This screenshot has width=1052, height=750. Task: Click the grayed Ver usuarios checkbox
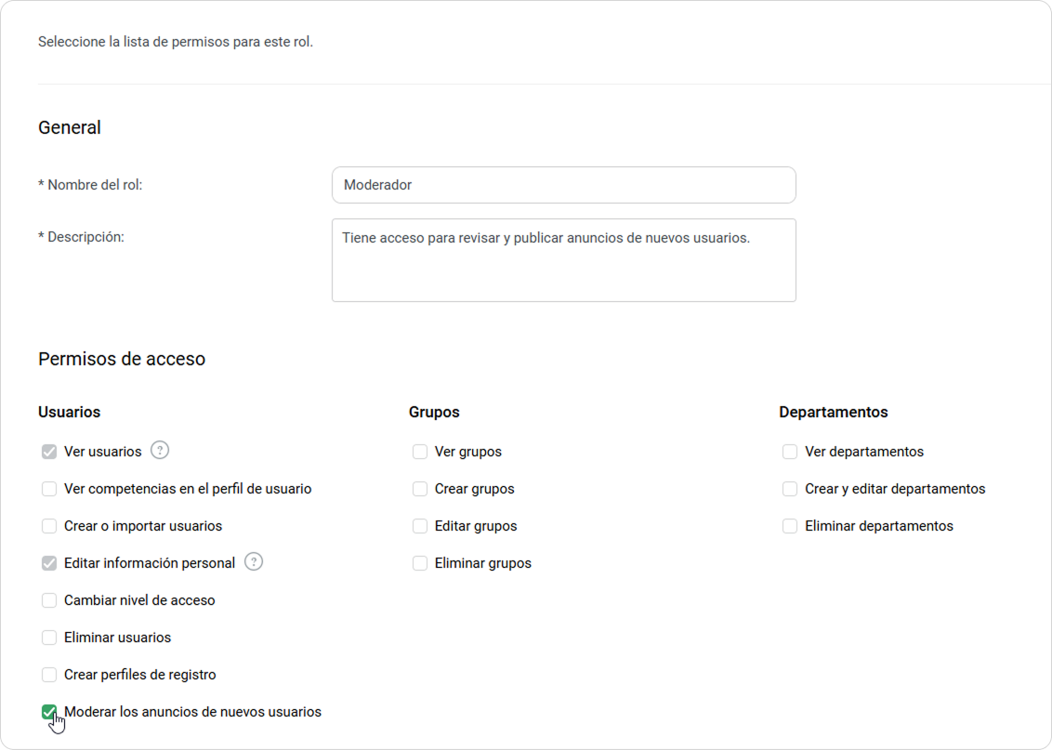(49, 452)
